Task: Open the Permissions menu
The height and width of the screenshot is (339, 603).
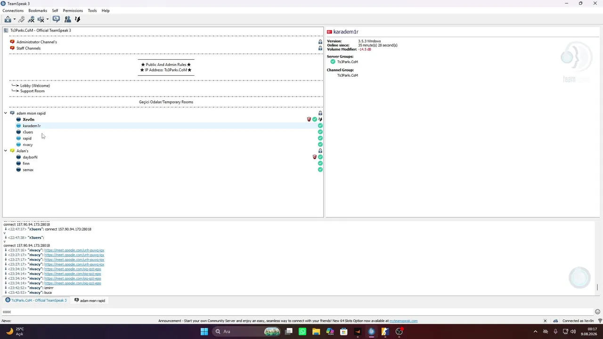Action: tap(73, 10)
